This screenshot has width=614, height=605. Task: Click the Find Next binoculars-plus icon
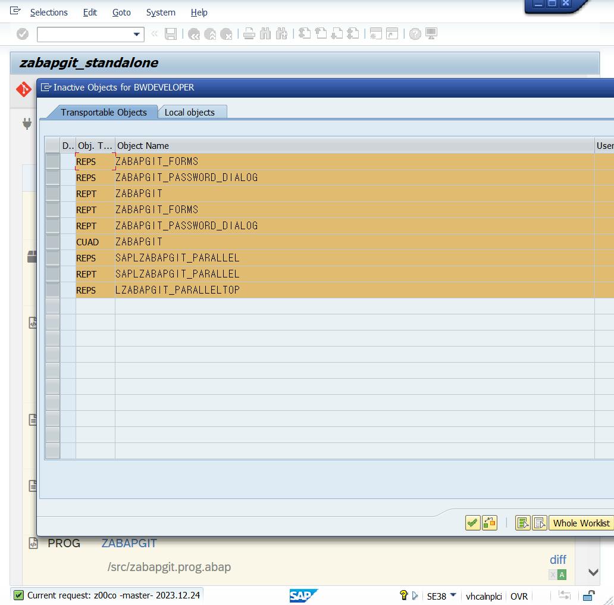pos(281,34)
